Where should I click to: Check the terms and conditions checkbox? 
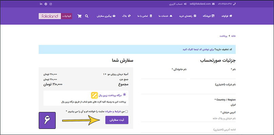coord(127,111)
